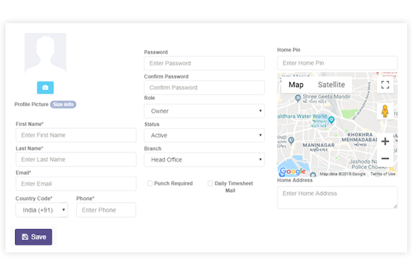This screenshot has width=412, height=275.
Task: Click the Street View pegman icon
Action: 385,111
